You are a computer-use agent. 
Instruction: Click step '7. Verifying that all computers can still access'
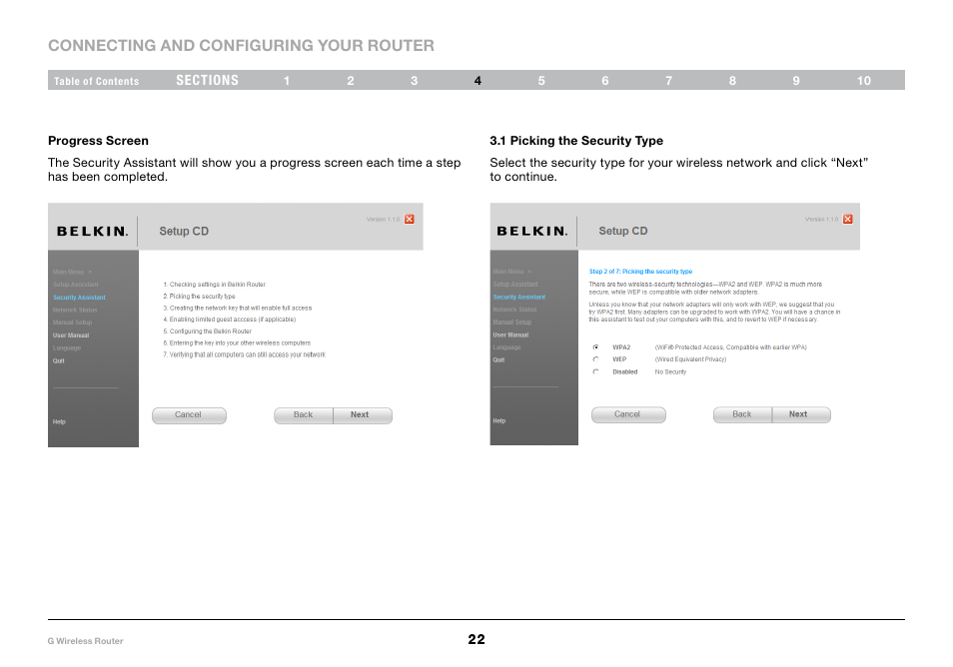click(x=245, y=354)
